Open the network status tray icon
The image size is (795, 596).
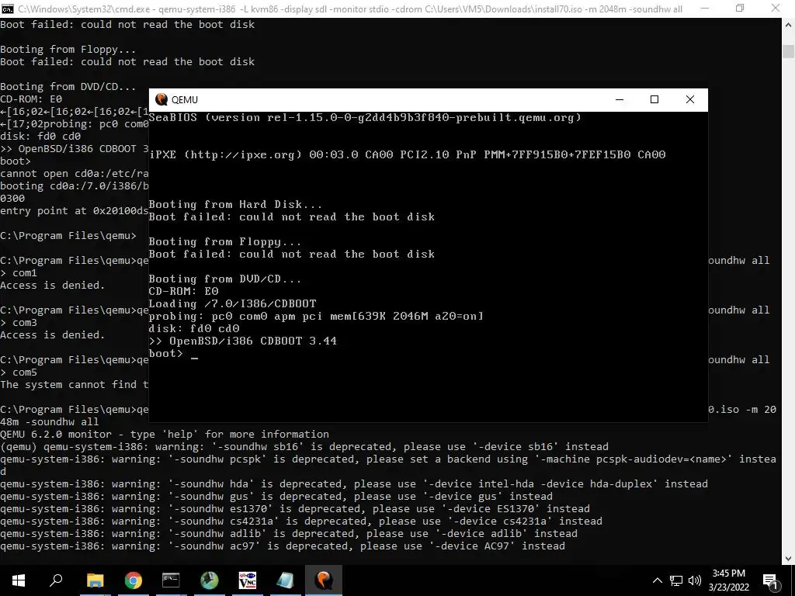pos(676,580)
